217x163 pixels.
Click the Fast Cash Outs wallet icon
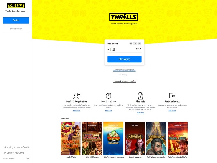pyautogui.click(x=172, y=96)
